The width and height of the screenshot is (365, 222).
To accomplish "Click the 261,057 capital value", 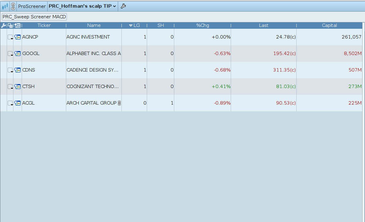I will [352, 37].
